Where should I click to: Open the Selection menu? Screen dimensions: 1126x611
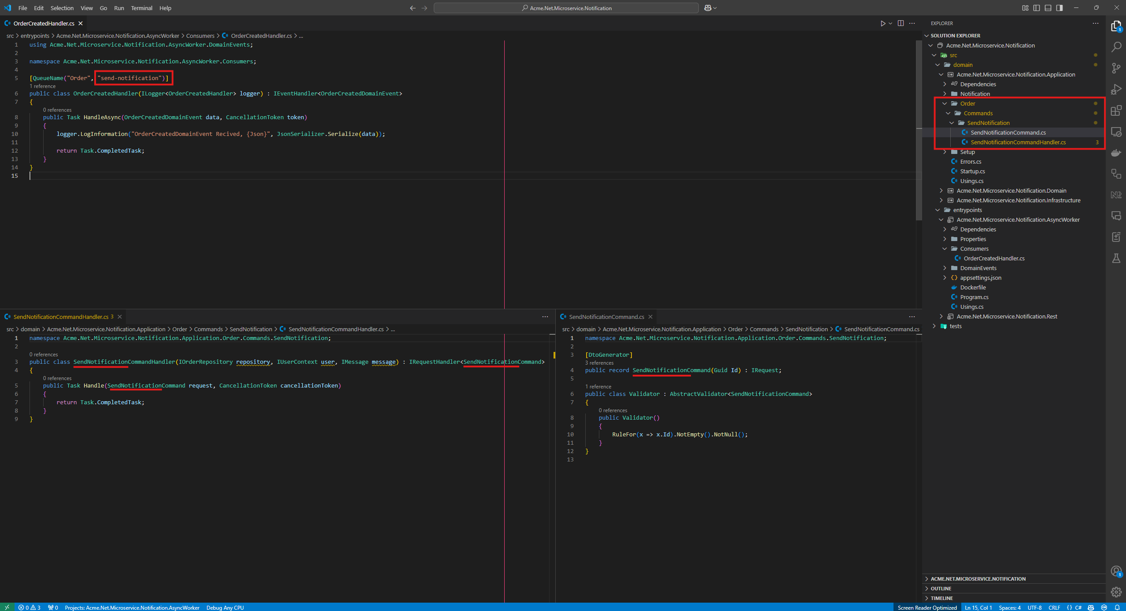click(62, 8)
